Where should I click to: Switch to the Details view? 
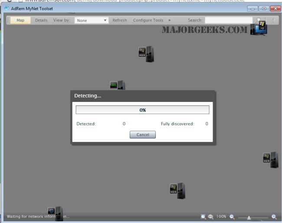[x=41, y=20]
